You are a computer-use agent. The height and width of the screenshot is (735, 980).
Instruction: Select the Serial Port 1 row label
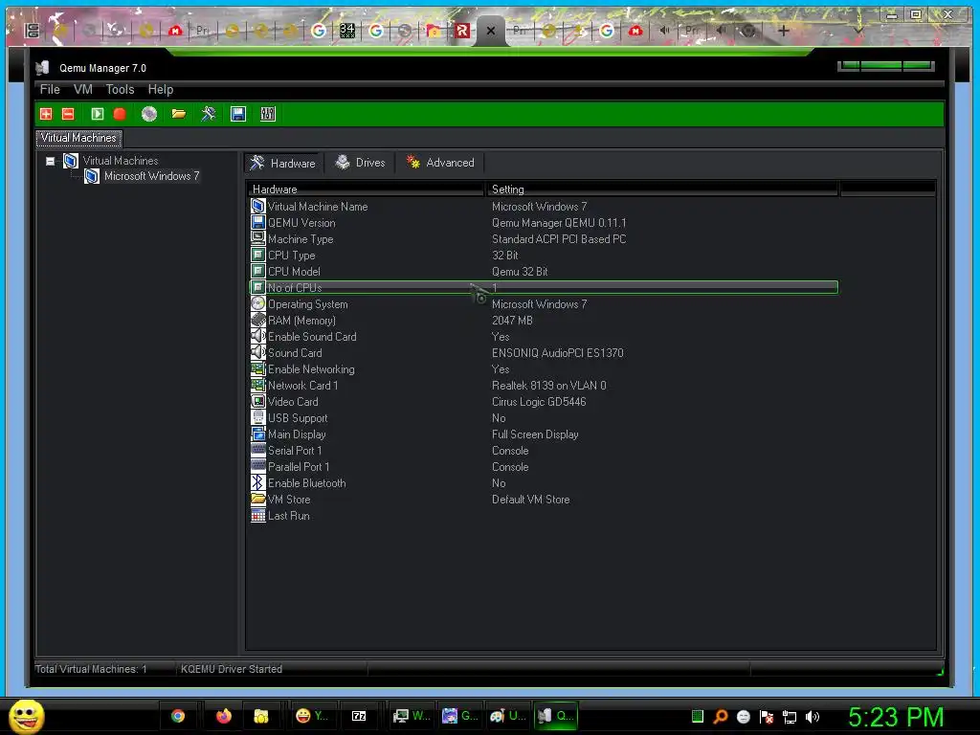(295, 451)
